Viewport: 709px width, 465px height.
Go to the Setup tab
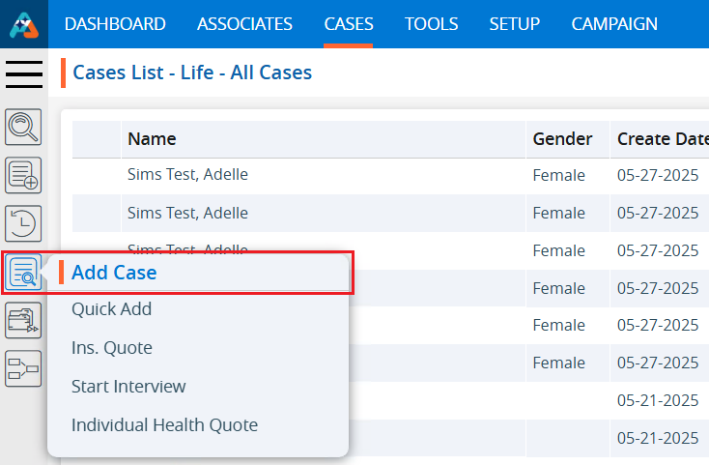514,24
